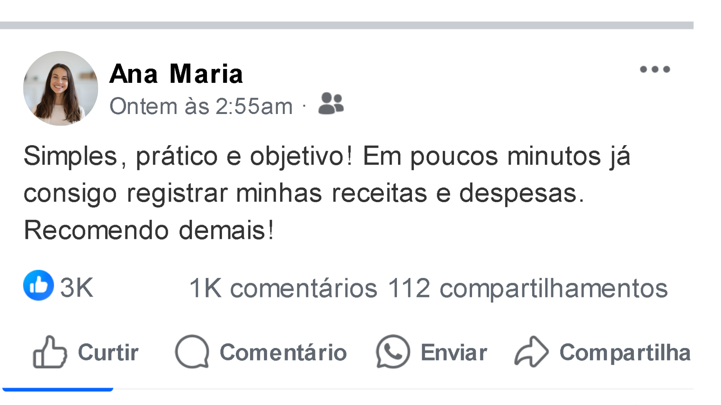Click the WhatsApp Enviar icon
Viewport: 721px width, 405px height.
[393, 352]
